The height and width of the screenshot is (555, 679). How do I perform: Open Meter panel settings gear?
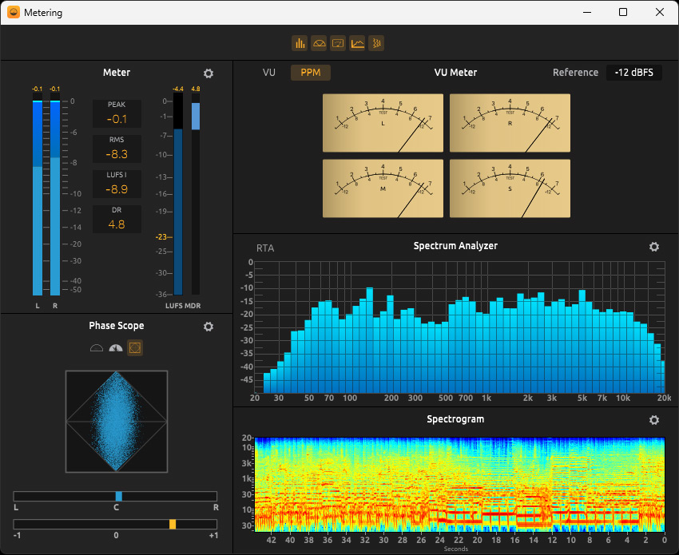coord(208,73)
